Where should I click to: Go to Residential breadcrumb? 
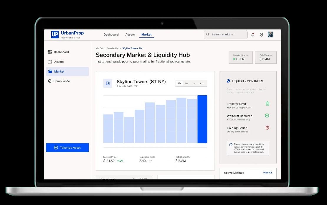[x=113, y=48]
